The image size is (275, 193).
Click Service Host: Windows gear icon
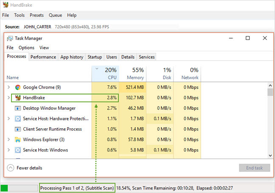point(18,150)
